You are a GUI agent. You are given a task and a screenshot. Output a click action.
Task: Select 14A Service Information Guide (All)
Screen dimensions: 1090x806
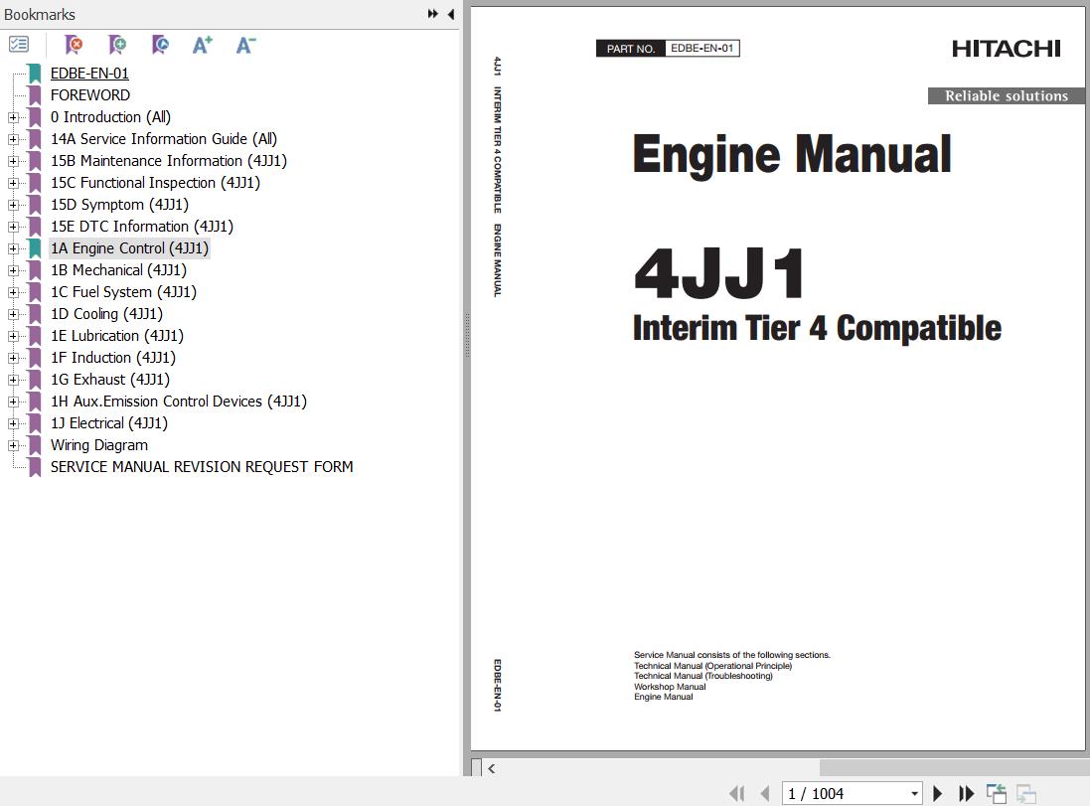coord(164,139)
